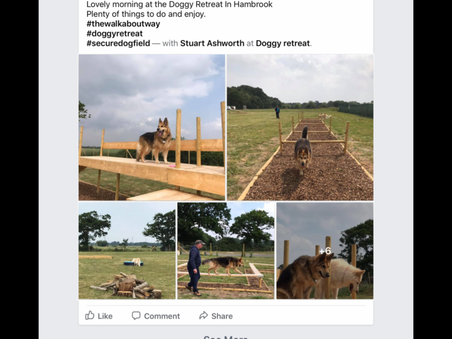The image size is (452, 339).
Task: Open photo of dog on wooden platform
Action: pos(152,127)
